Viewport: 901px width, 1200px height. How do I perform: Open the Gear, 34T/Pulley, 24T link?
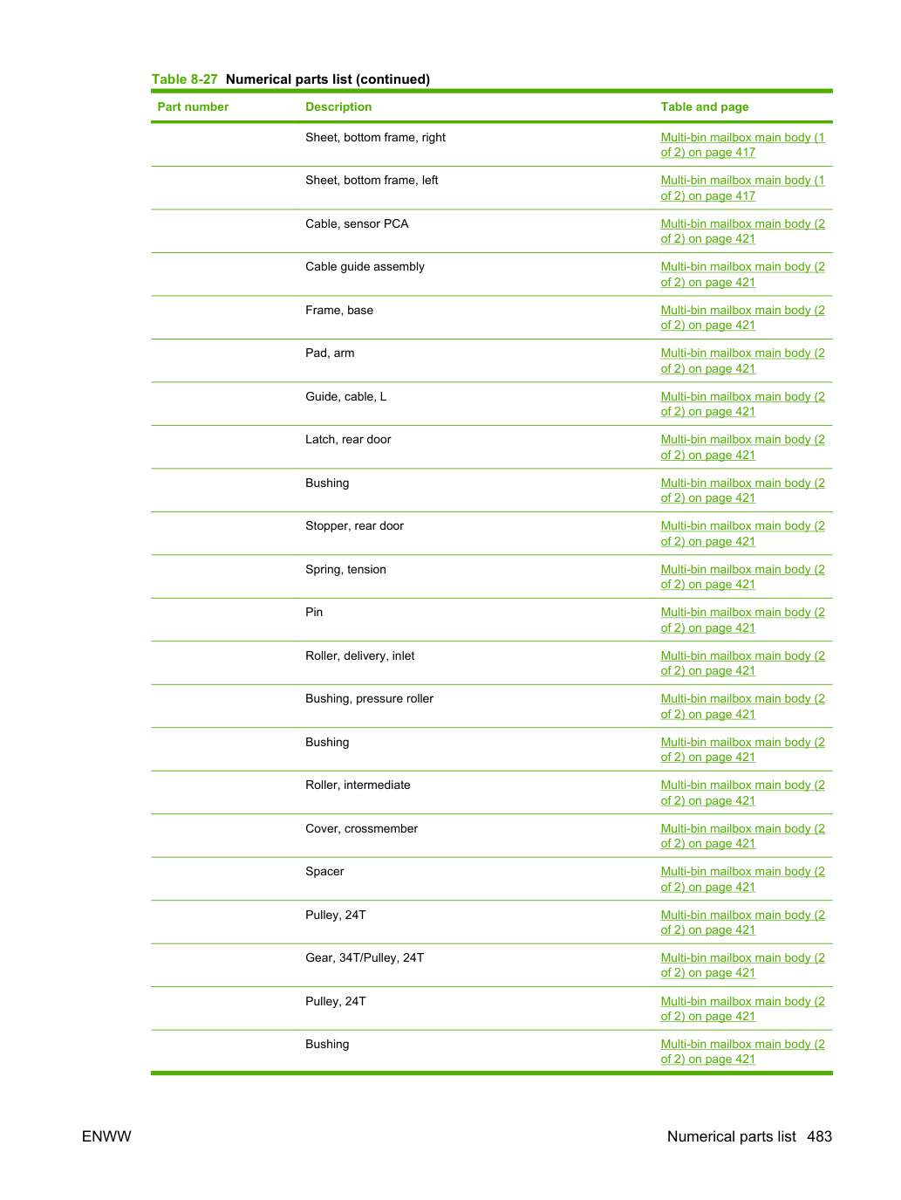coord(742,965)
